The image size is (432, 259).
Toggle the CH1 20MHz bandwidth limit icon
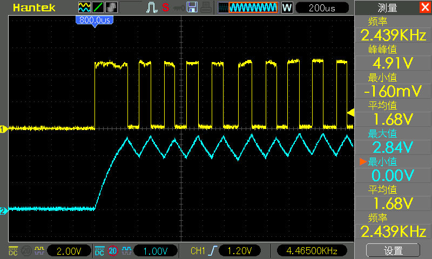[26, 251]
